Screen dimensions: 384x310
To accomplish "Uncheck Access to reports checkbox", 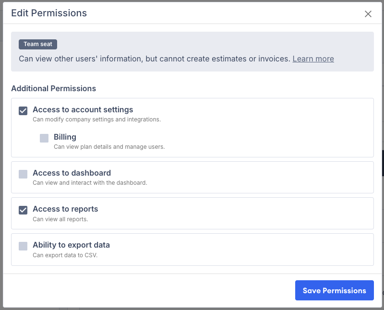I will click(x=23, y=210).
